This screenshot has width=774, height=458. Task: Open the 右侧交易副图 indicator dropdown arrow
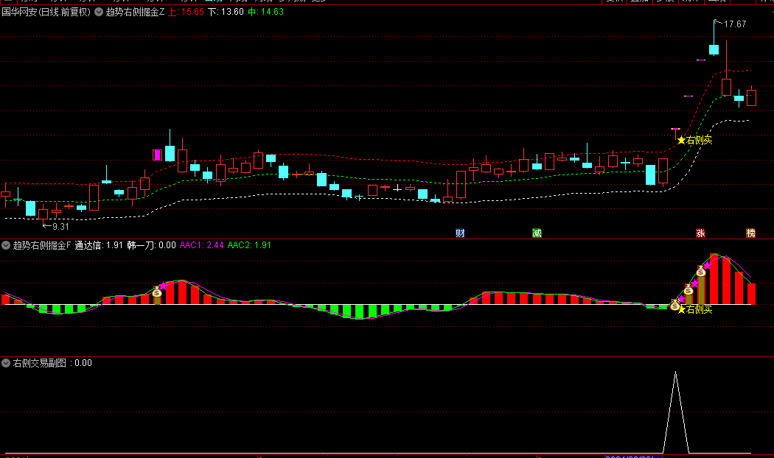click(x=6, y=363)
